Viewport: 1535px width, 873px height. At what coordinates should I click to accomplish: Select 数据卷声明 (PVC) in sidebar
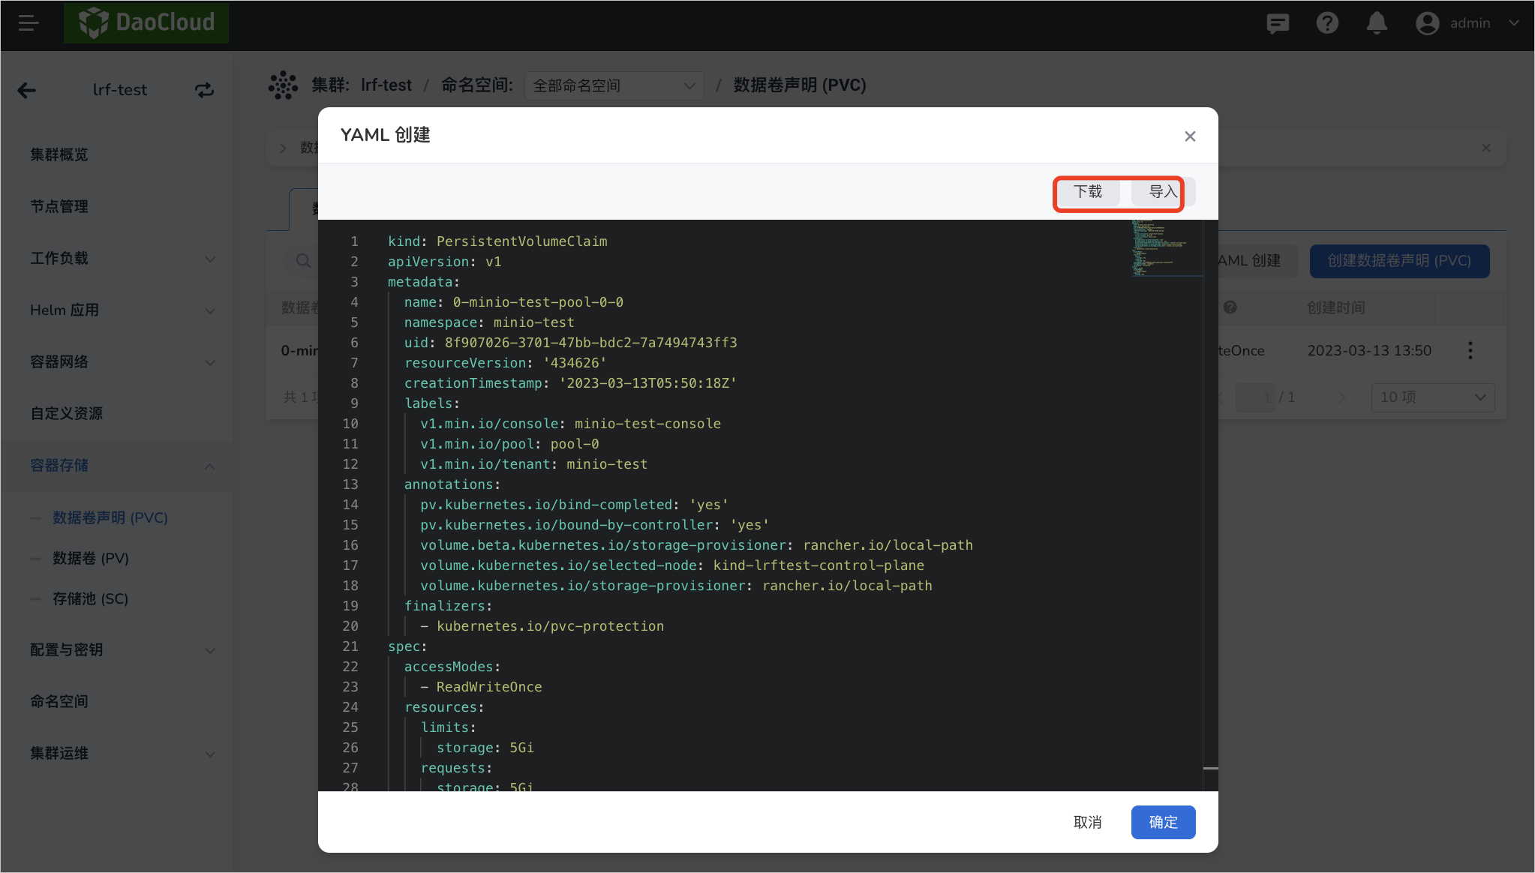pyautogui.click(x=110, y=517)
